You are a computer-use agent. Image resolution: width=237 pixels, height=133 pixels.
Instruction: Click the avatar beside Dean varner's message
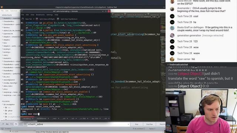172,59
